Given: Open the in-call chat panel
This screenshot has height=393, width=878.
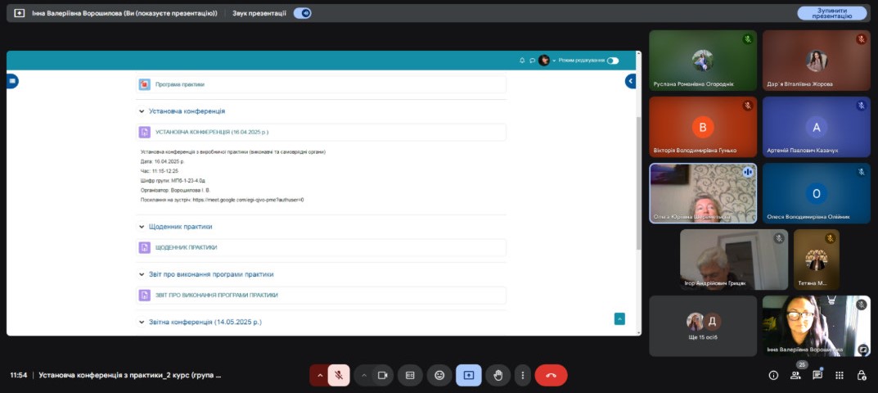Looking at the screenshot, I should pos(817,375).
